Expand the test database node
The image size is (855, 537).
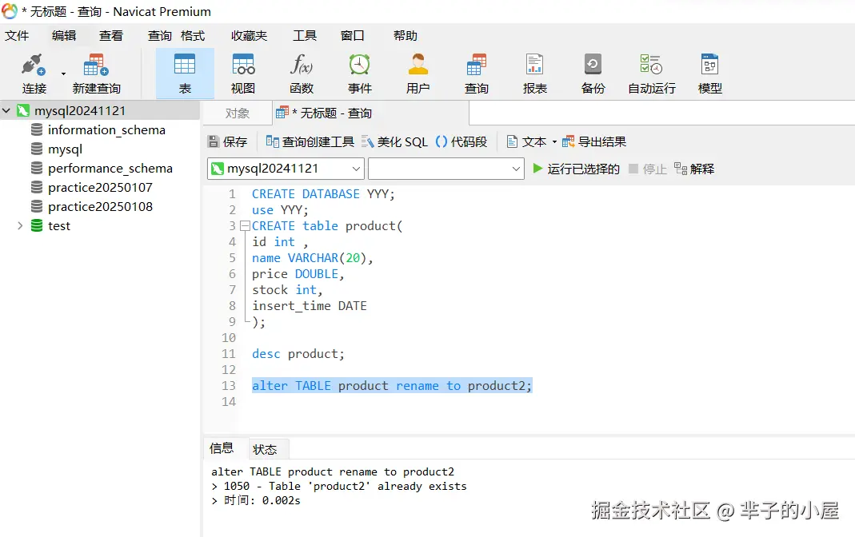pos(20,225)
